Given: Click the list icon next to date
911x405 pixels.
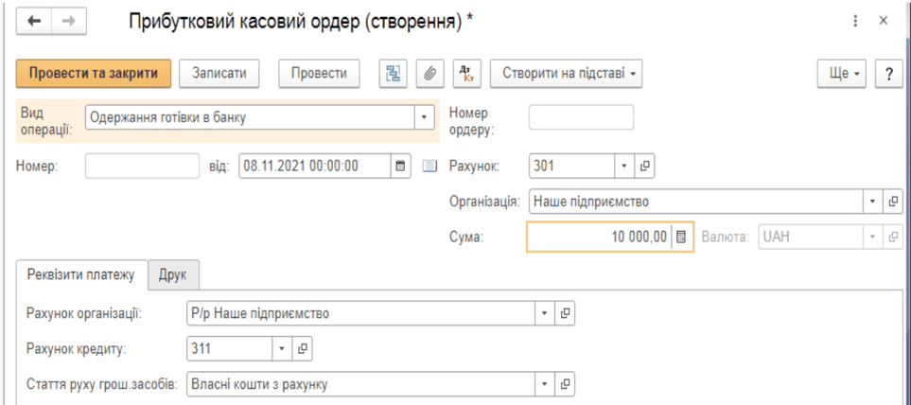Looking at the screenshot, I should click(x=429, y=167).
